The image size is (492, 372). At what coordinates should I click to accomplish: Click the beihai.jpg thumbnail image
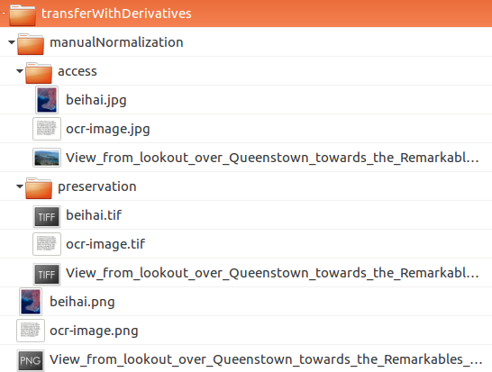point(47,100)
